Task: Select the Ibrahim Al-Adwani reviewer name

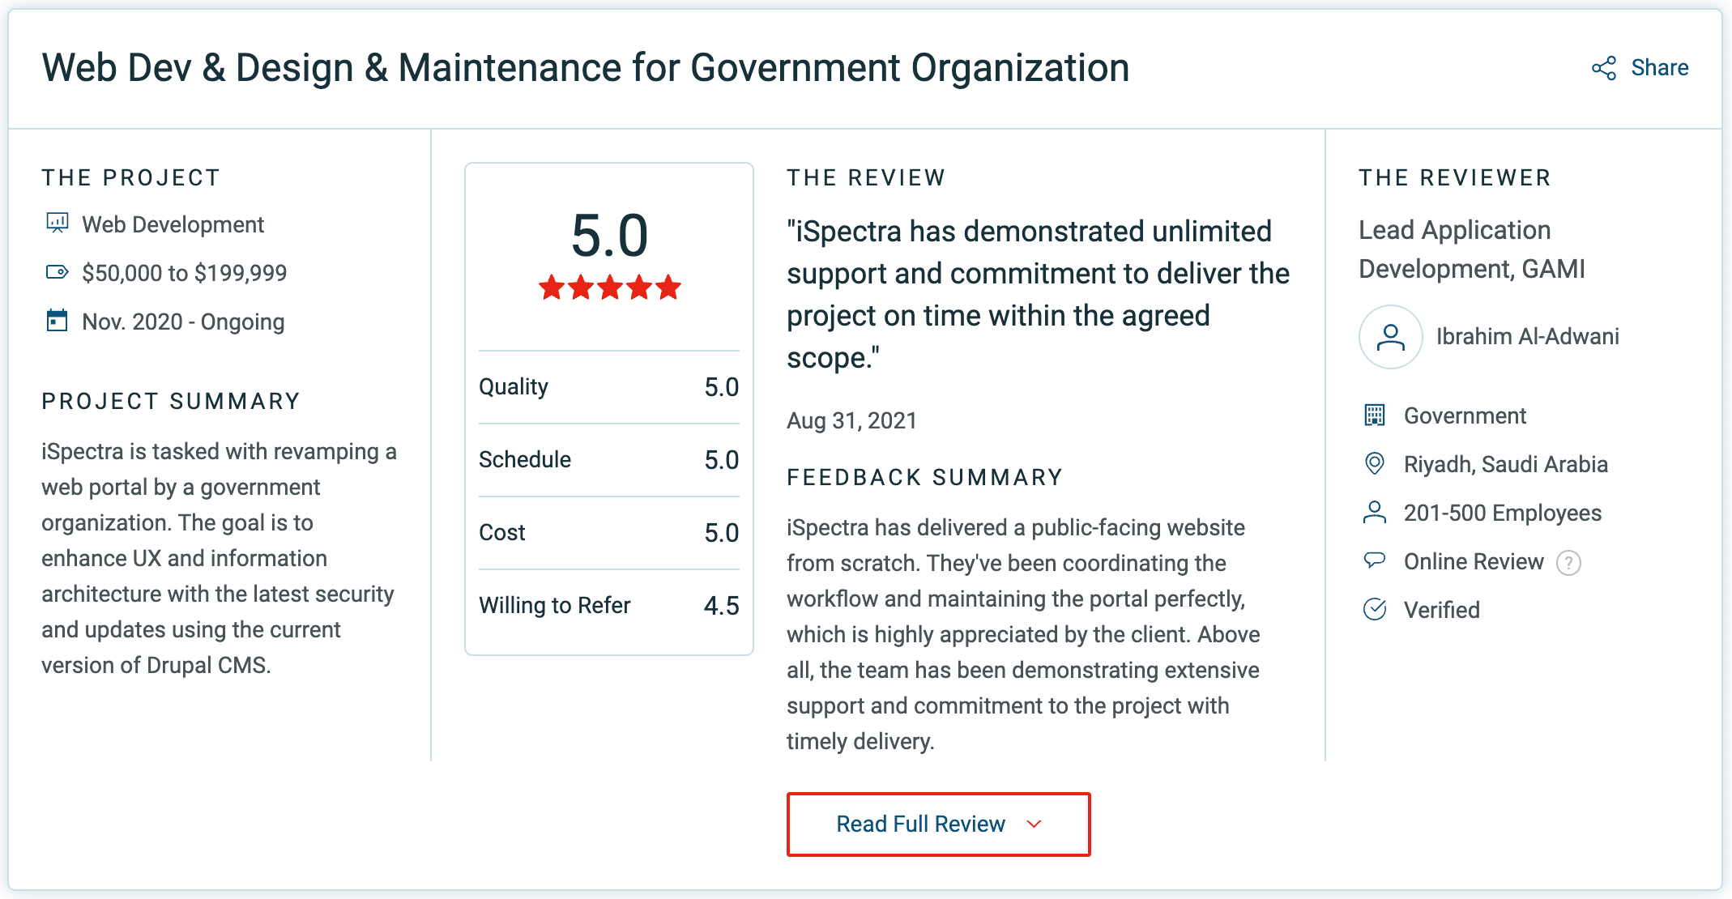Action: [1527, 337]
